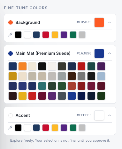Collapse the Accent section chevron
The height and width of the screenshot is (149, 122).
pyautogui.click(x=110, y=115)
